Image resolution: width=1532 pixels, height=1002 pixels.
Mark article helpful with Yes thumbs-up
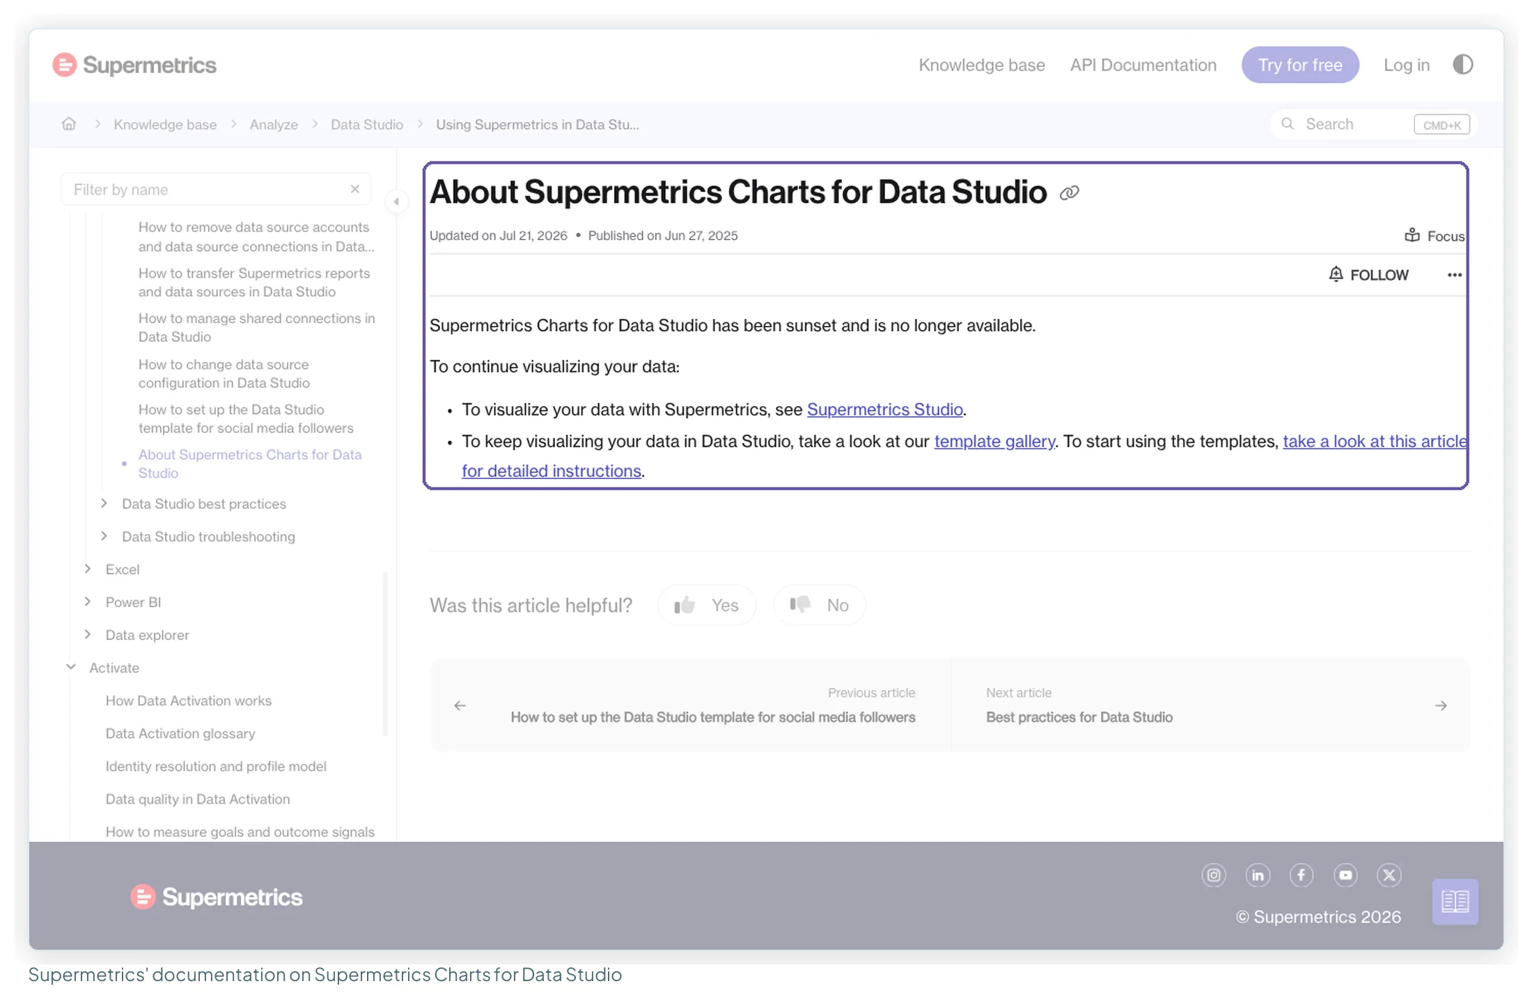point(706,605)
